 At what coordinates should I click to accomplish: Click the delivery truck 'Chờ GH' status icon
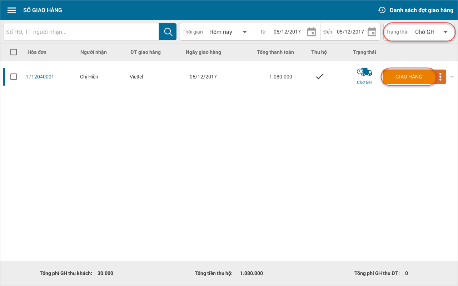click(364, 73)
